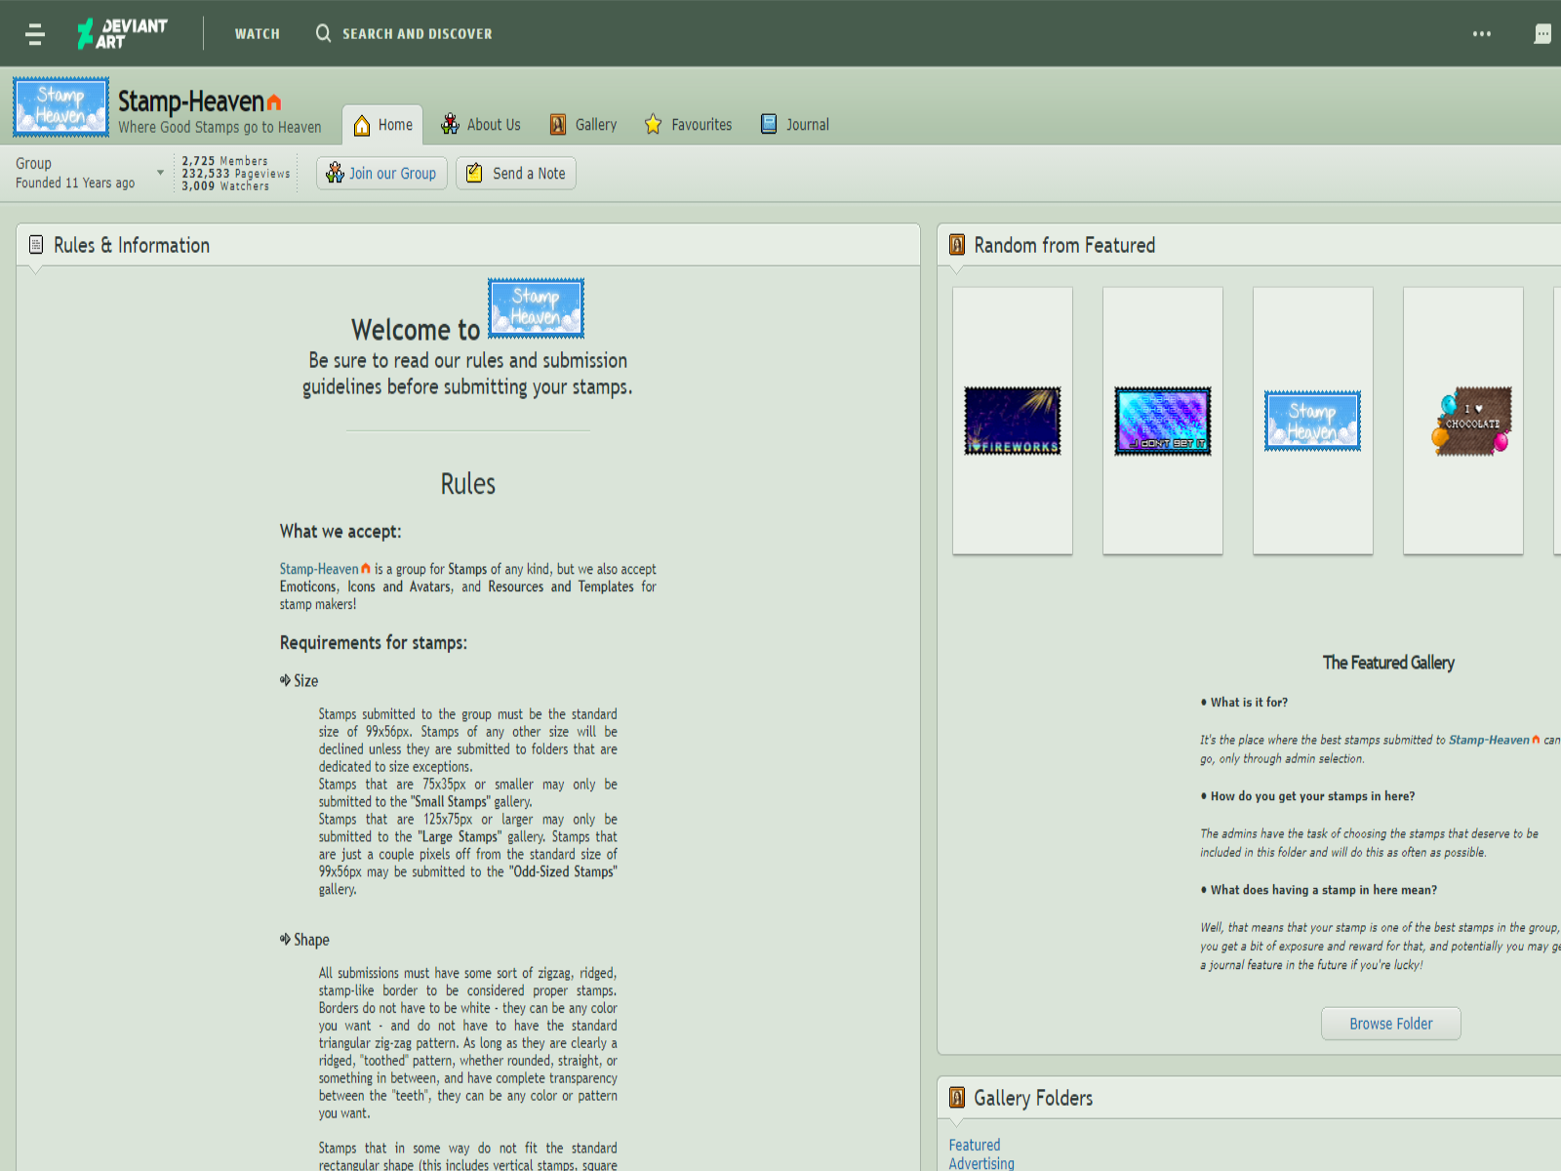Click the Rules & Information document icon
This screenshot has width=1561, height=1171.
click(x=36, y=245)
